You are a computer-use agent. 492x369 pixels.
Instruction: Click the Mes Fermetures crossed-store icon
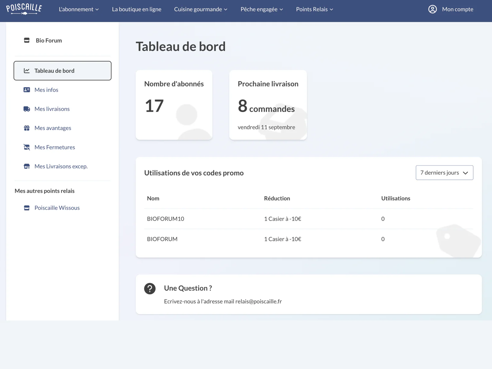pyautogui.click(x=27, y=147)
